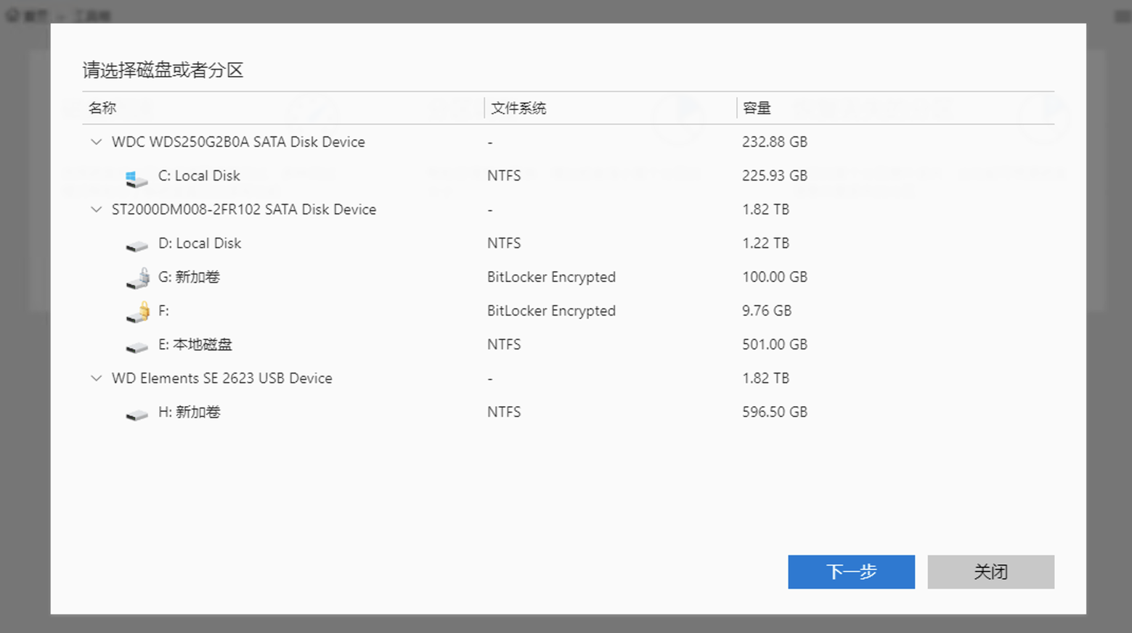Click the D: Local Disk drive icon

[137, 247]
